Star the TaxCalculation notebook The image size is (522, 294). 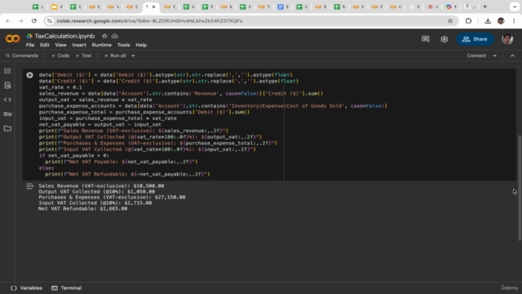(x=104, y=36)
